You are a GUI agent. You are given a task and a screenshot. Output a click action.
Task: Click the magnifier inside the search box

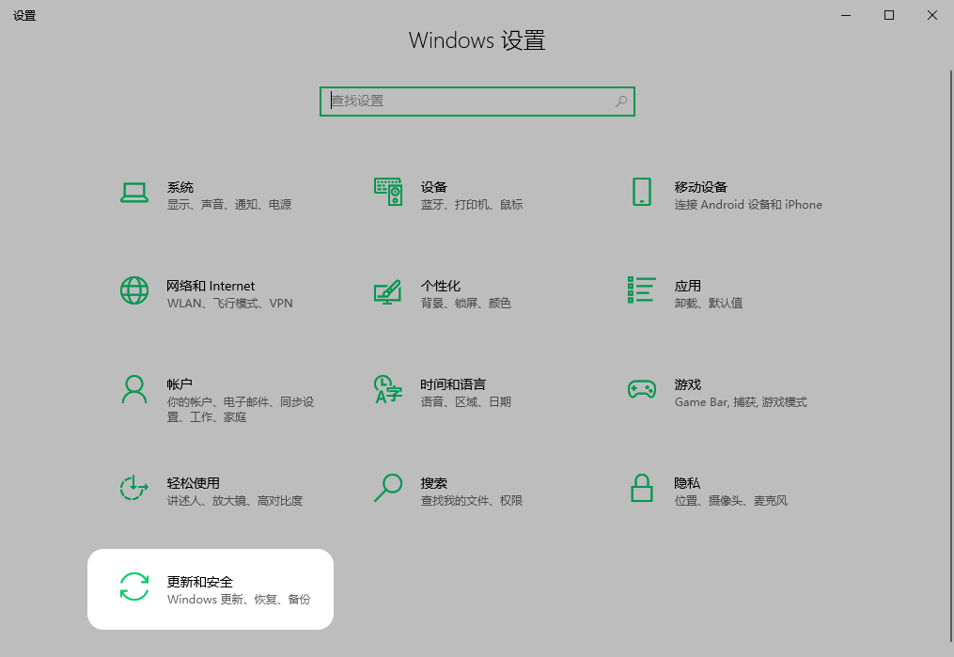tap(621, 101)
